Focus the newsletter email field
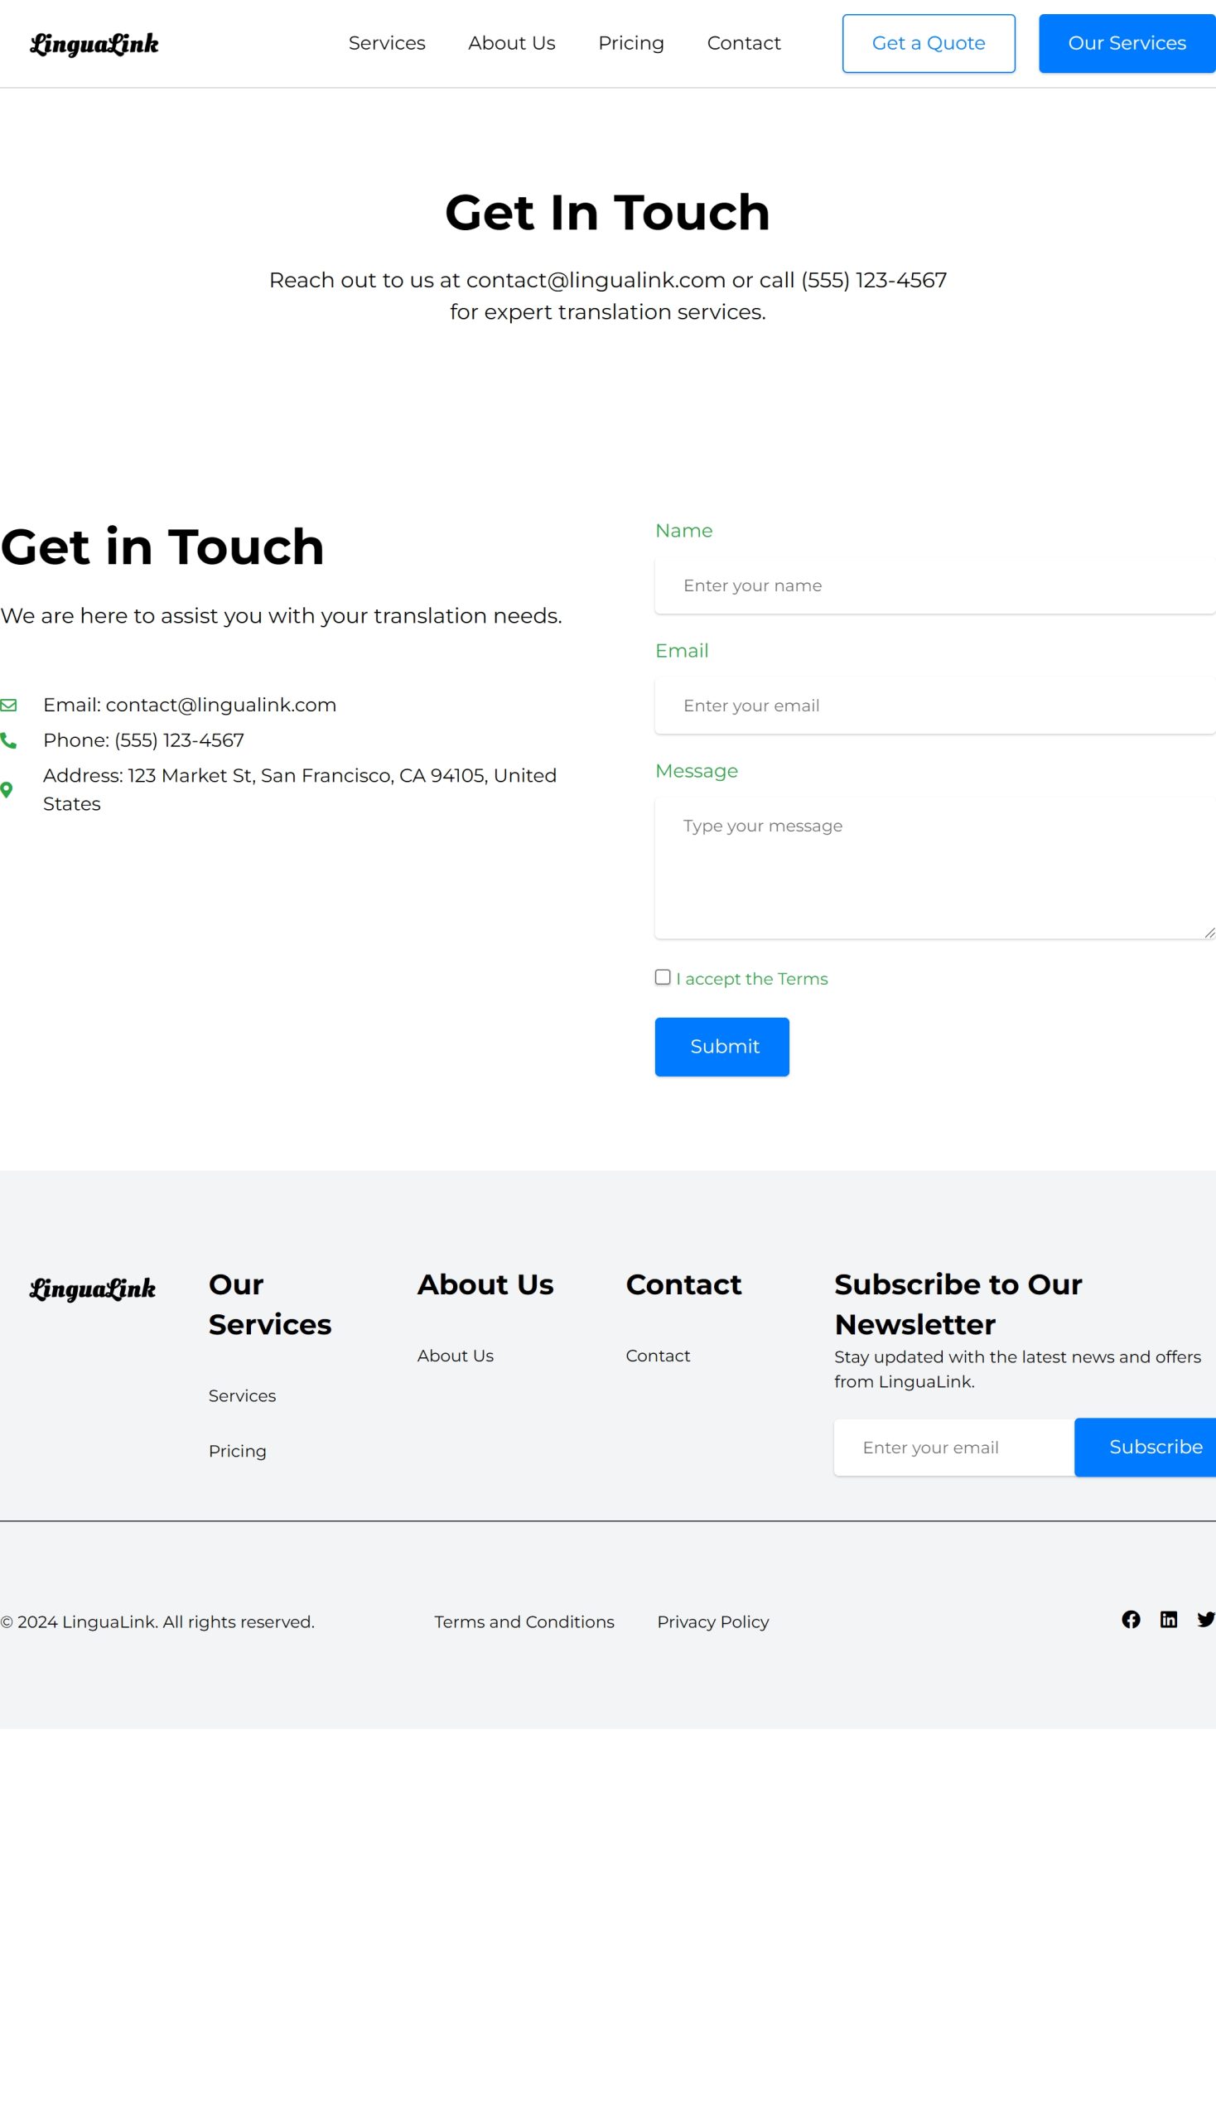This screenshot has height=2120, width=1216. click(x=954, y=1447)
